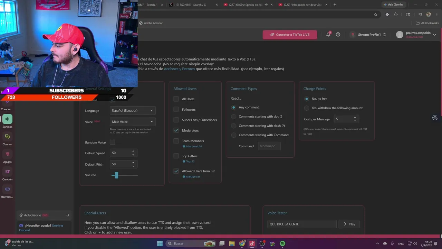Viewport: 442px width, 249px height.
Task: Click Ask Gemini button
Action: point(393,5)
